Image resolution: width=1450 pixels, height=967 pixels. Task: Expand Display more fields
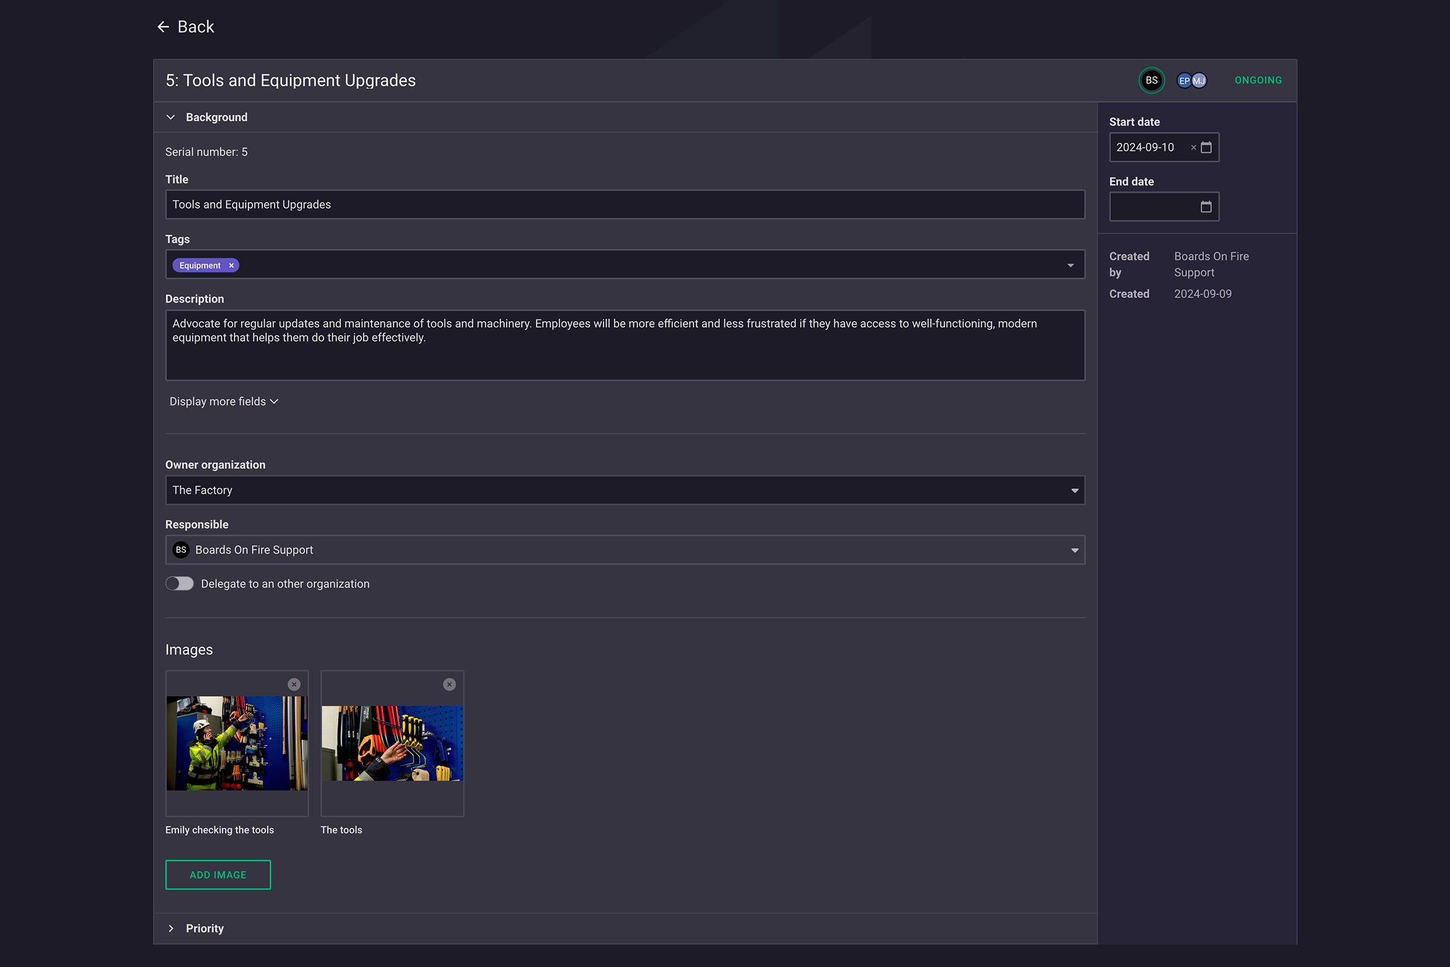click(x=224, y=401)
